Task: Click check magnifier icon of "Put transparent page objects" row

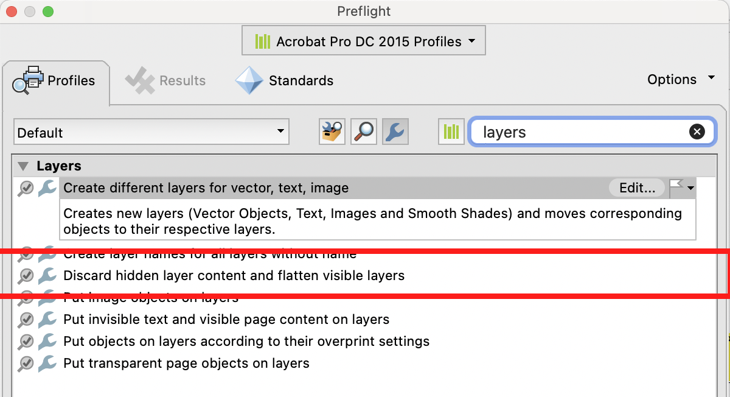Action: [25, 363]
